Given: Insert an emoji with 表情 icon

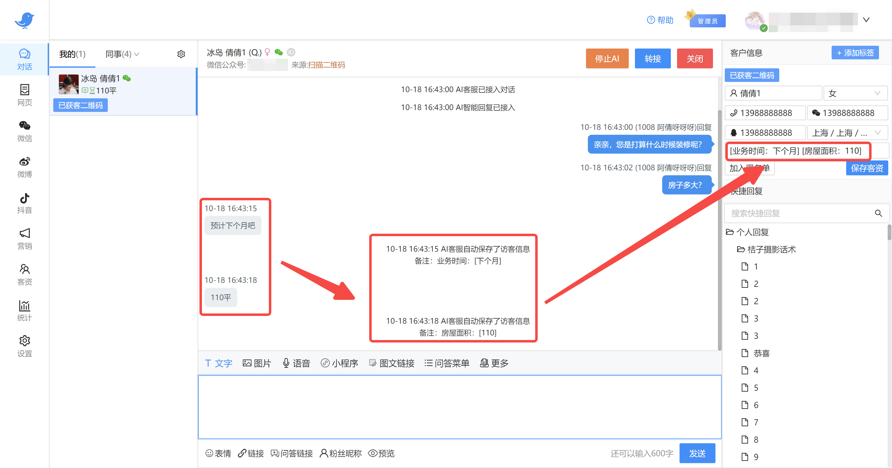Looking at the screenshot, I should 218,453.
